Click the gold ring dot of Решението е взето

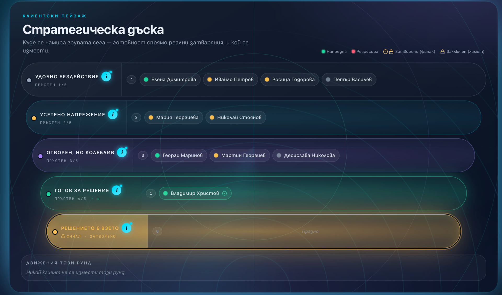[x=55, y=232]
